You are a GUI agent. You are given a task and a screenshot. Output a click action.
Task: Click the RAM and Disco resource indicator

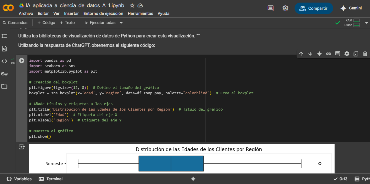pyautogui.click(x=352, y=23)
